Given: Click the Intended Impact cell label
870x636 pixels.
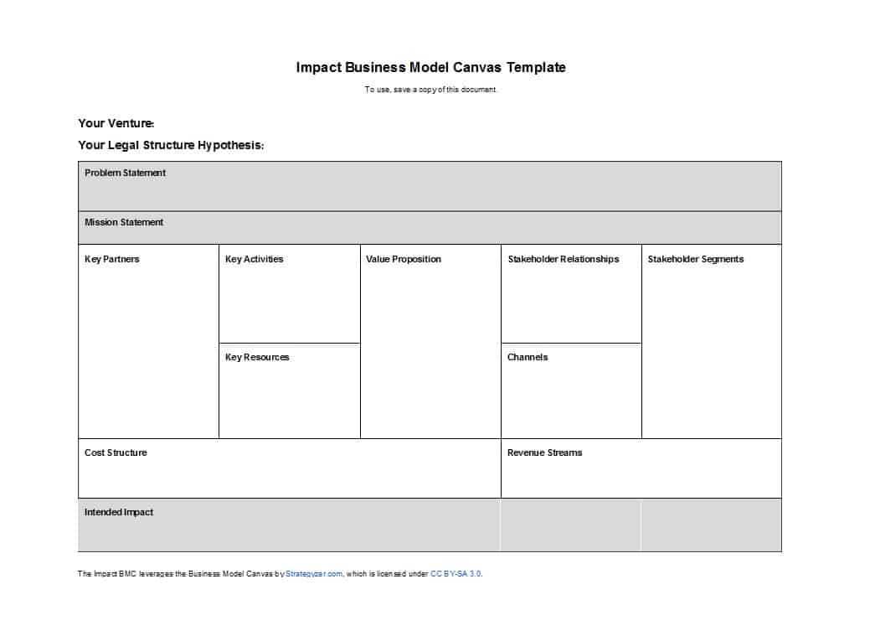Looking at the screenshot, I should point(118,512).
